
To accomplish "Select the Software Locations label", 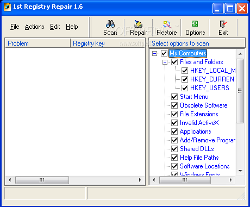I will click(x=205, y=166).
